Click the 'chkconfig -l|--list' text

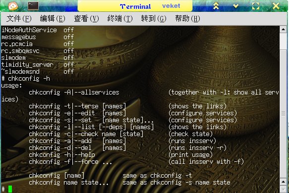click(62, 127)
